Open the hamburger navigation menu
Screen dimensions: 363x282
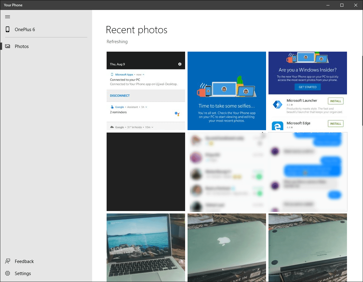8,17
